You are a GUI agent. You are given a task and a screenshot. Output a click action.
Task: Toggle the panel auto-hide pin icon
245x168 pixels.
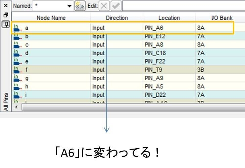5,24
